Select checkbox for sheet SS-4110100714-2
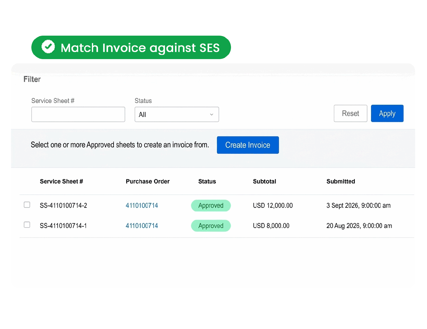 tap(27, 205)
